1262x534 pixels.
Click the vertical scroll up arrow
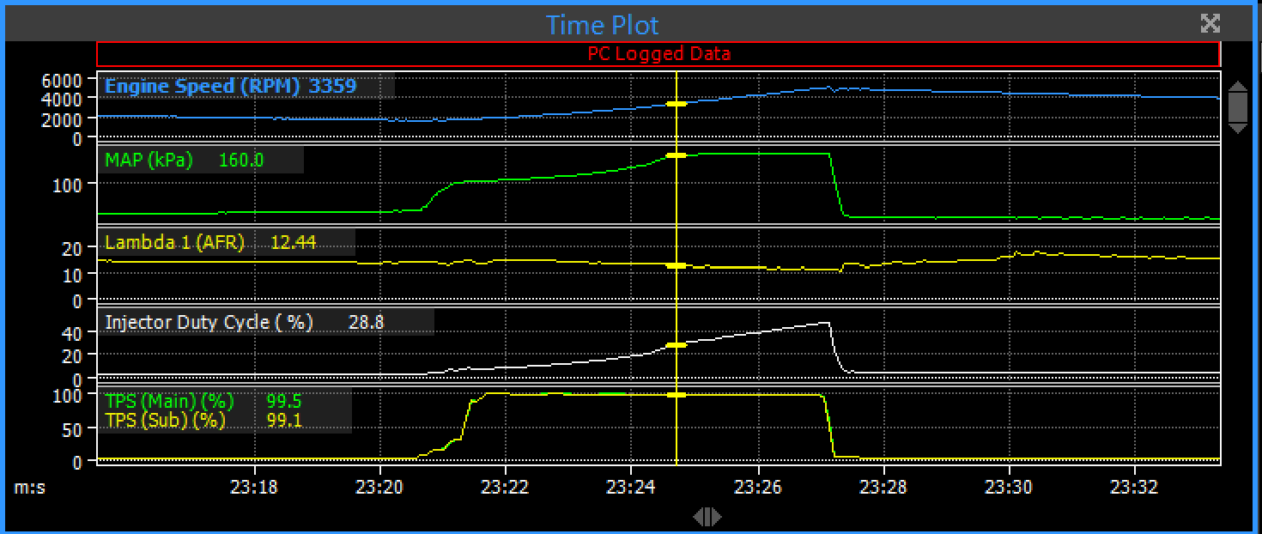pos(1237,85)
